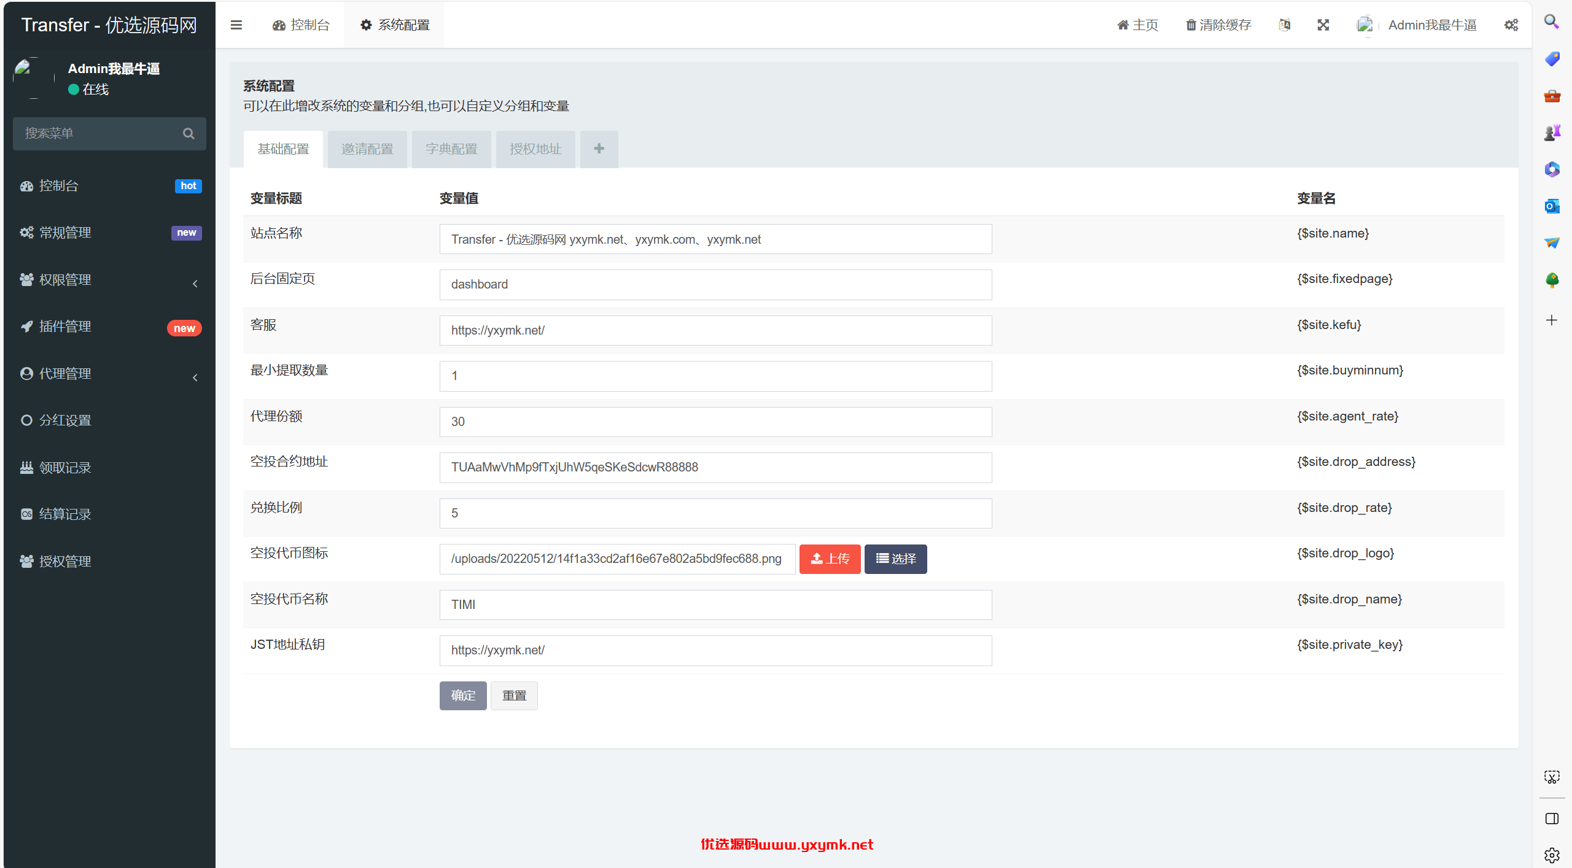The image size is (1572, 868).
Task: Switch to the 字典配置 tab
Action: point(451,149)
